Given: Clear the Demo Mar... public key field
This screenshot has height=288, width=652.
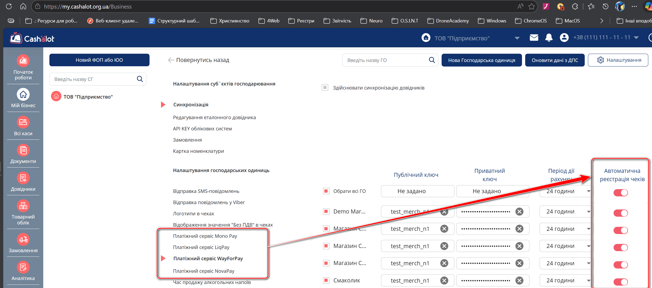Looking at the screenshot, I should click(444, 212).
